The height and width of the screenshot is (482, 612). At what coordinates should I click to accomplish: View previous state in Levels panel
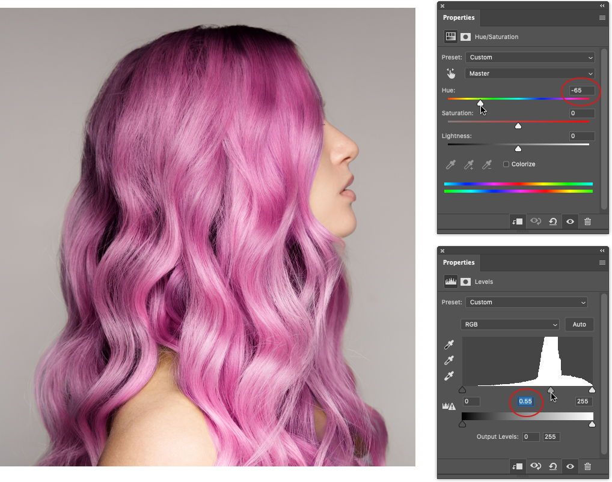[536, 466]
